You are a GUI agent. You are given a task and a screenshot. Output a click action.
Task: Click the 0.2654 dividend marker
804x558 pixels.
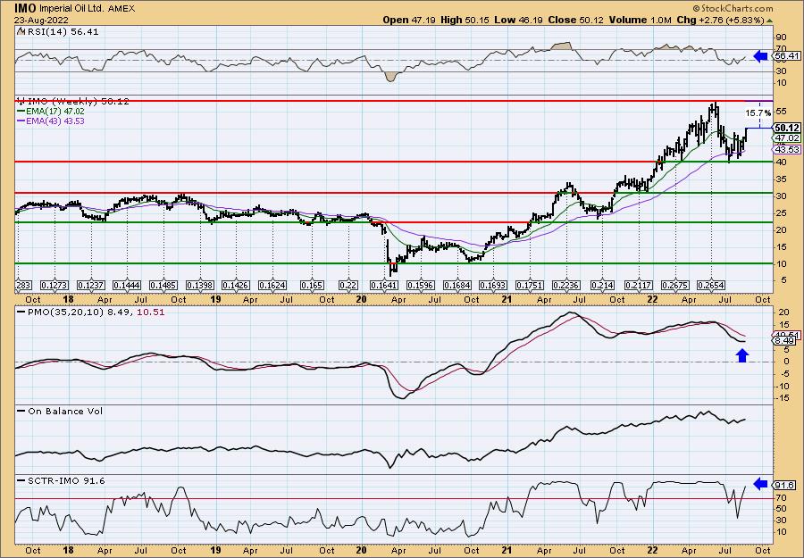pos(711,285)
